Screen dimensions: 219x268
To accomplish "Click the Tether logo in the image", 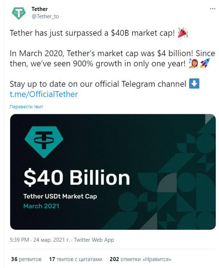I will [44, 142].
